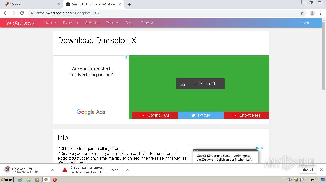Image resolution: width=326 pixels, height=183 pixels.
Task: Show all downloads
Action: [308, 170]
